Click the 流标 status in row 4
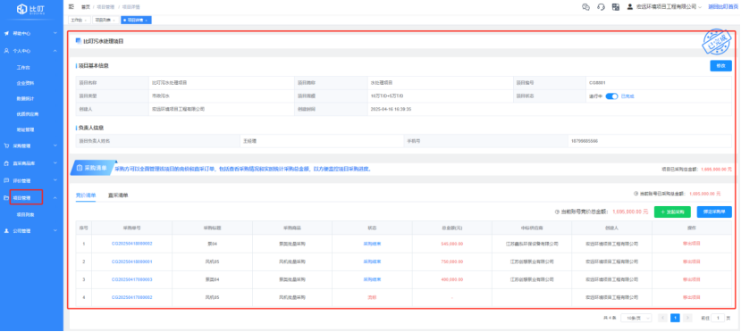 (372, 297)
